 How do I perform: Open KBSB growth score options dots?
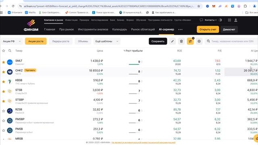pyautogui.click(x=142, y=81)
